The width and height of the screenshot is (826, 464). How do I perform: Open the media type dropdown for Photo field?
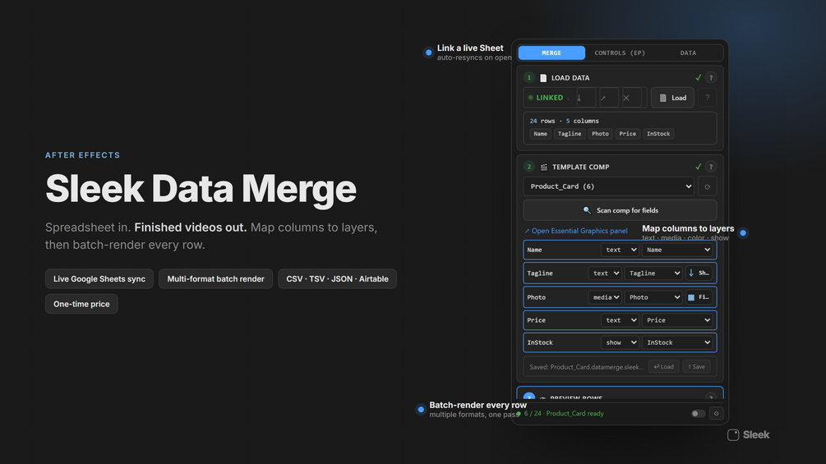click(x=605, y=297)
